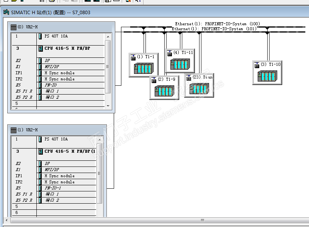Select empty slot 5 in rack 1

(x=54, y=206)
